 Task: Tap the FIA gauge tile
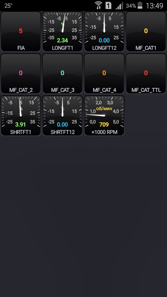tap(21, 32)
